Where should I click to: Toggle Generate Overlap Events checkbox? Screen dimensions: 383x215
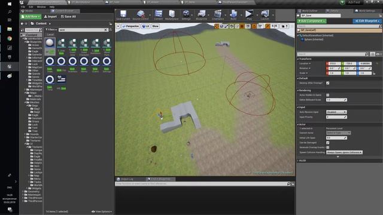tap(327, 148)
